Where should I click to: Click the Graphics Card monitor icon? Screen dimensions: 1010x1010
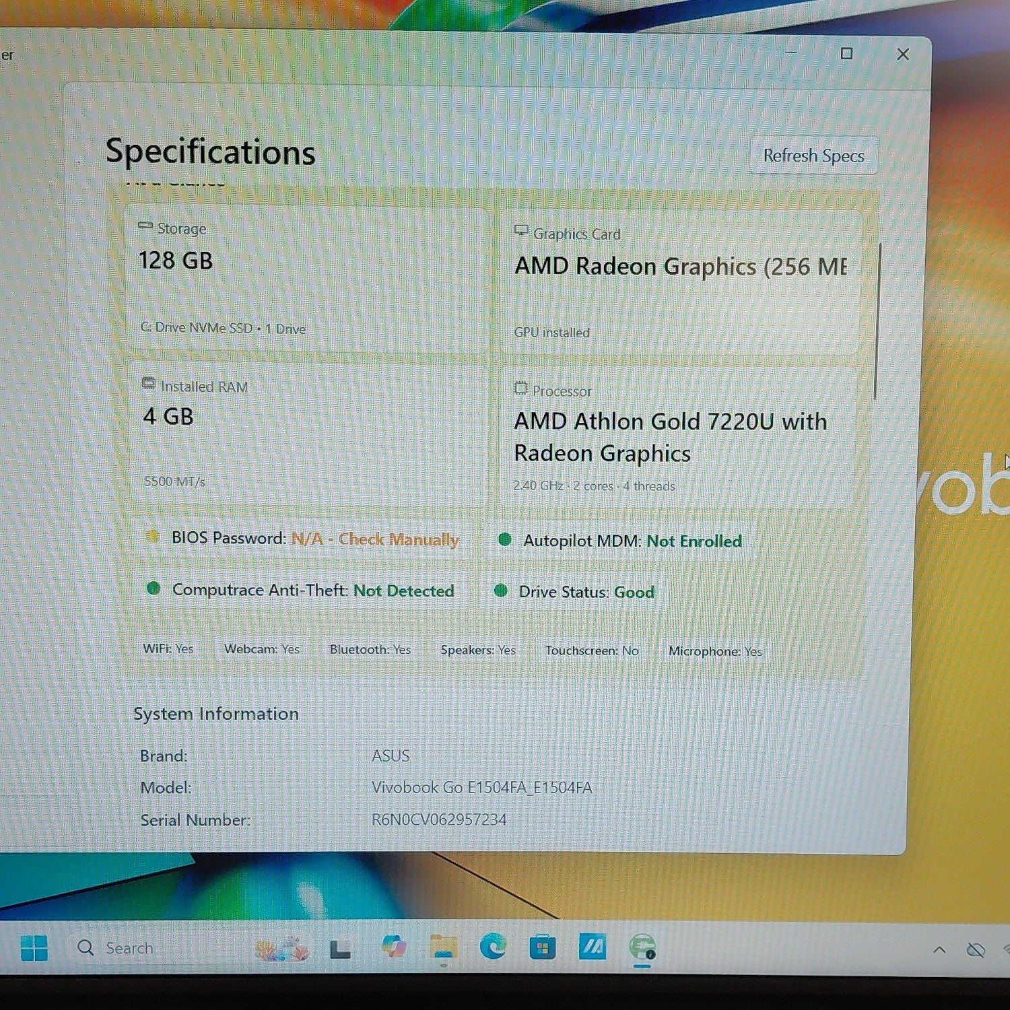521,231
